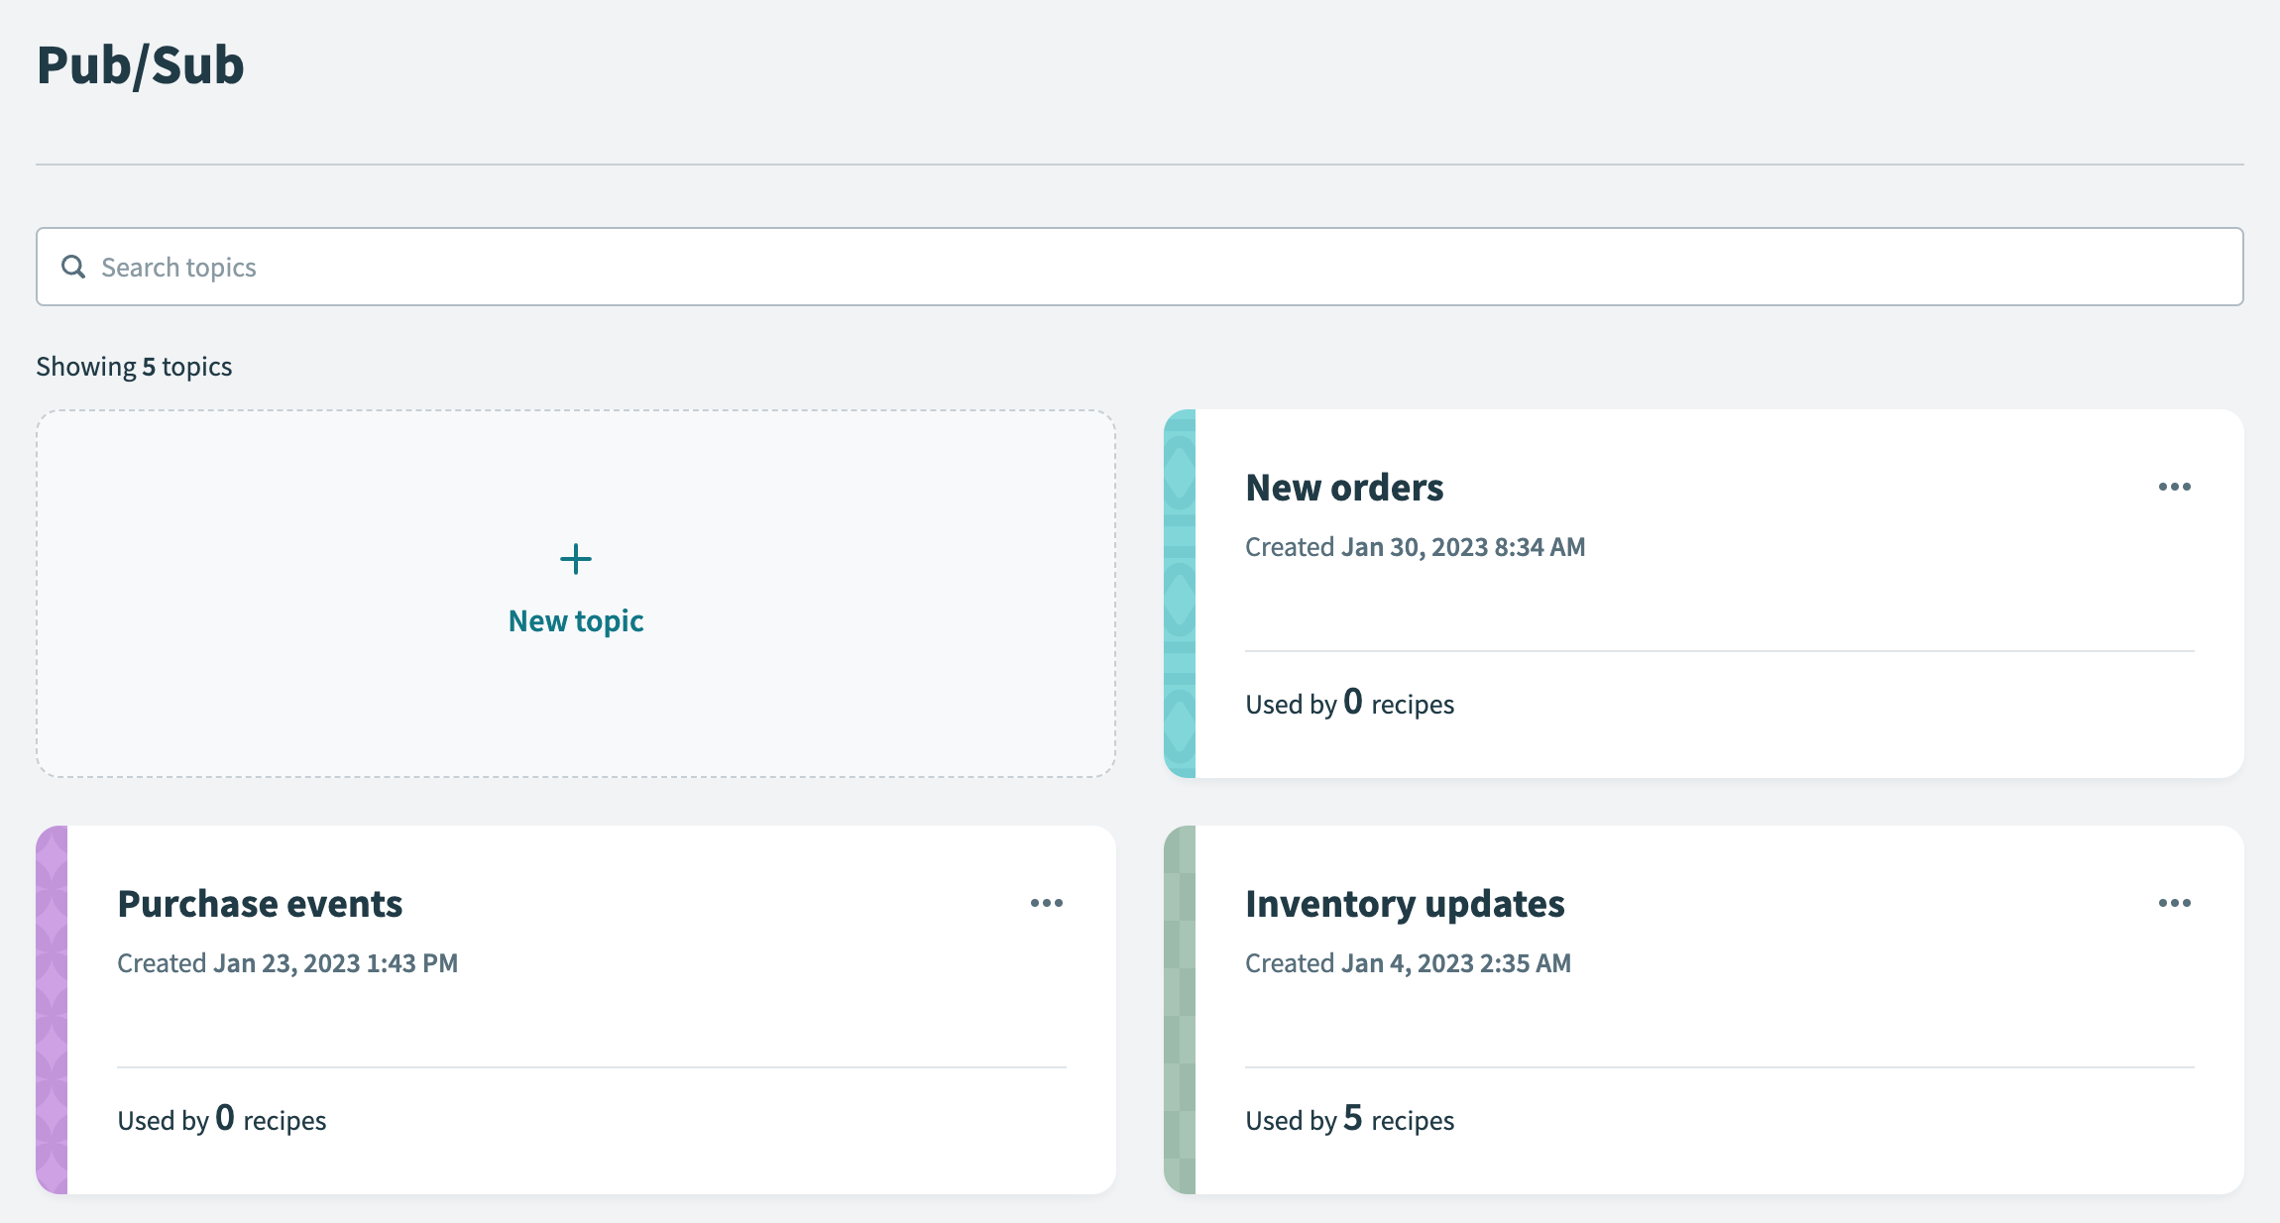Click the search magnifier icon
The width and height of the screenshot is (2280, 1223).
coord(73,267)
